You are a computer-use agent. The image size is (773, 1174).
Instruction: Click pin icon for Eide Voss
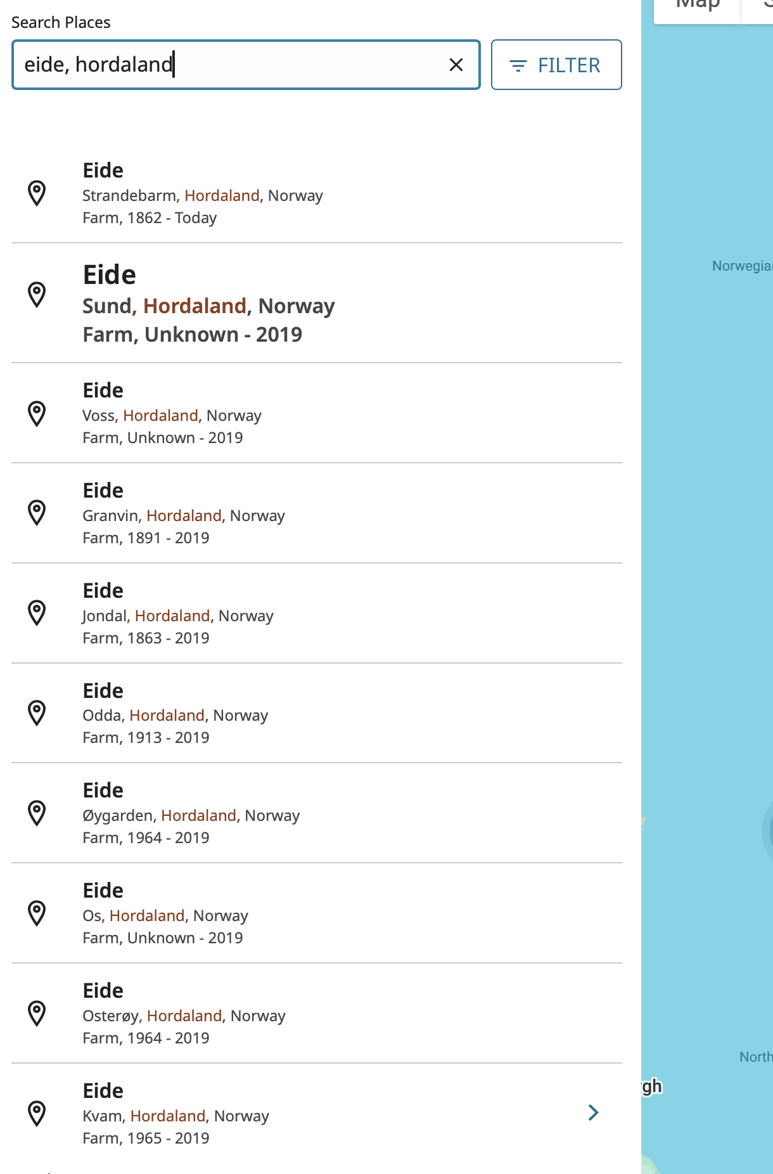(37, 414)
